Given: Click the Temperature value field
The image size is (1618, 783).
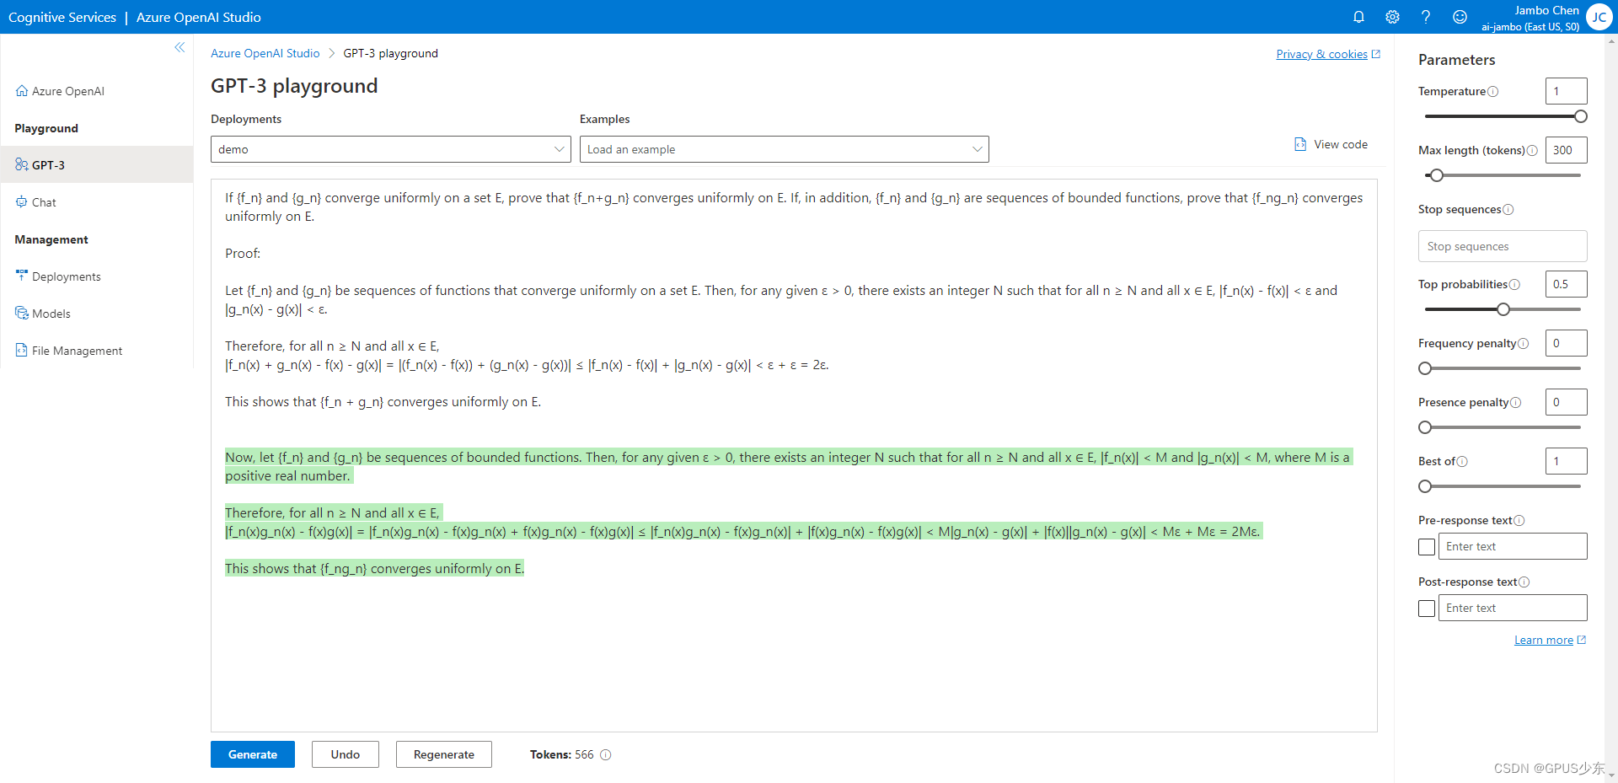Looking at the screenshot, I should pyautogui.click(x=1566, y=91).
